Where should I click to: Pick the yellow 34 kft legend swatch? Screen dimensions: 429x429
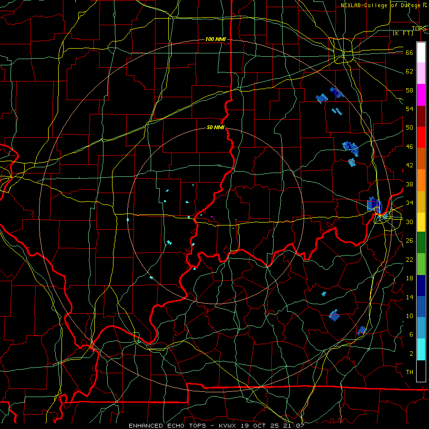tap(421, 222)
